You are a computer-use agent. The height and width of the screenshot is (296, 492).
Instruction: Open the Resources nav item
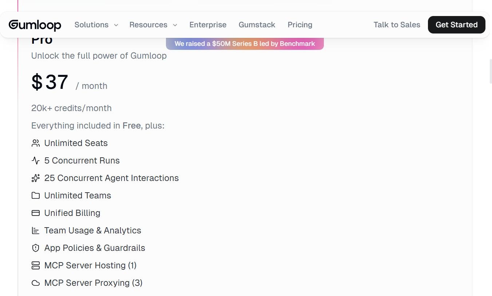tap(148, 25)
